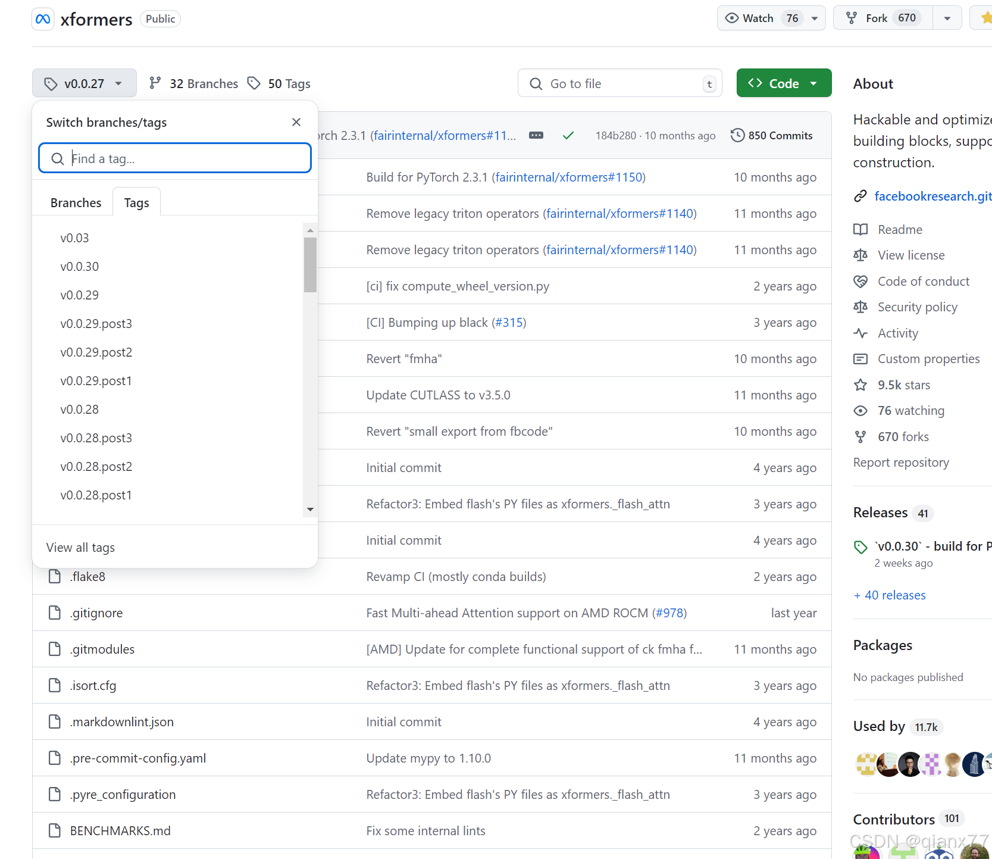Open the green Code dropdown arrow

tap(813, 83)
